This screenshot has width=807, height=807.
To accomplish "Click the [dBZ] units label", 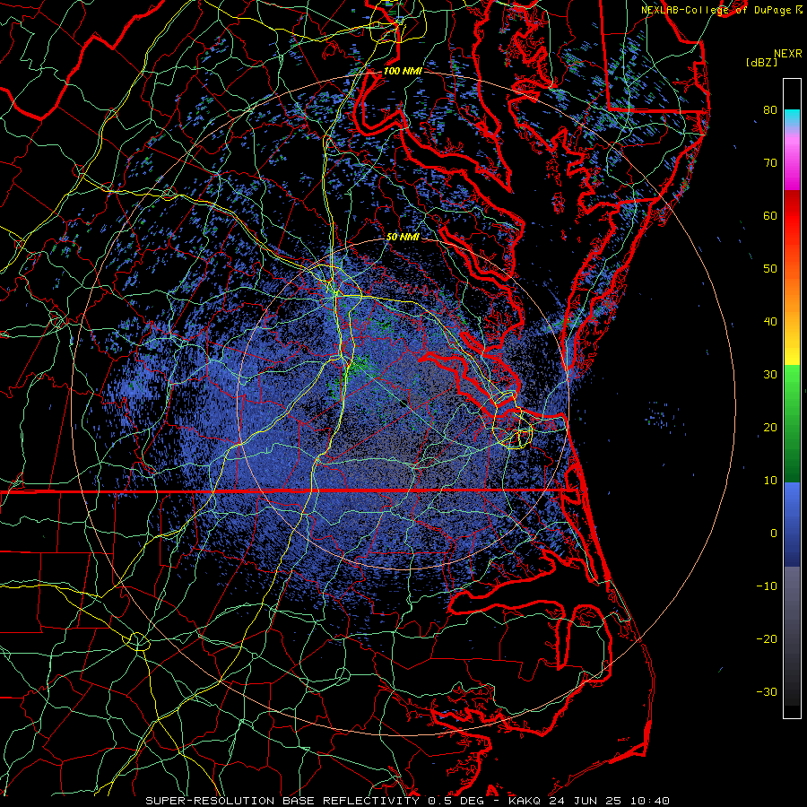I will [x=761, y=63].
